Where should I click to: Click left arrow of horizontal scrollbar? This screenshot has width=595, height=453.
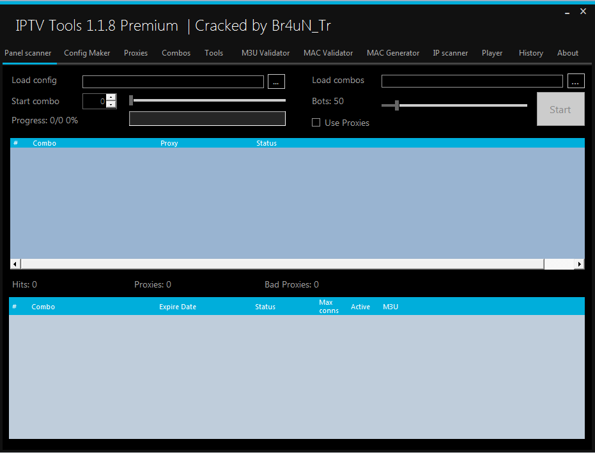15,264
